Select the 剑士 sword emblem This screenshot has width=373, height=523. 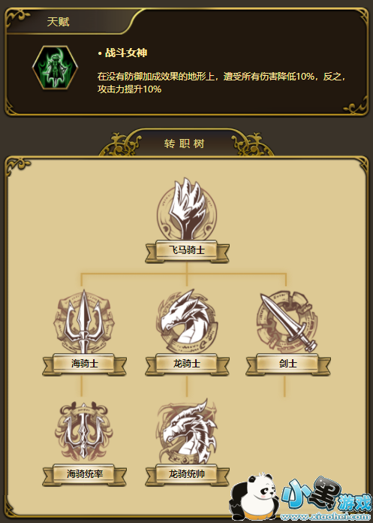(x=287, y=322)
